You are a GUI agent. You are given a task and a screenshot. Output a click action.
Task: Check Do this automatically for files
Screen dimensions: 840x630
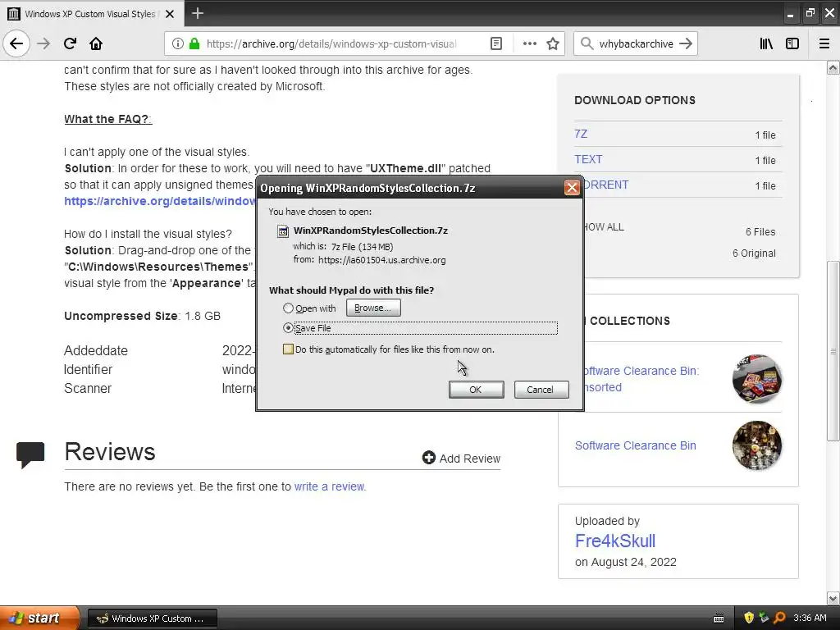point(288,349)
